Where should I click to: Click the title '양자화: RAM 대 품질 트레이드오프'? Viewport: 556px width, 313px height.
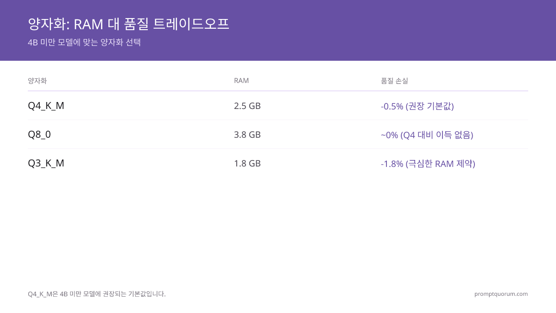click(x=128, y=24)
